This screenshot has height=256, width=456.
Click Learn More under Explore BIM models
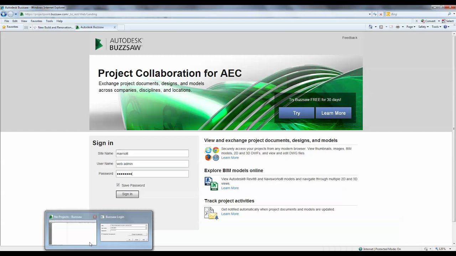(x=230, y=188)
